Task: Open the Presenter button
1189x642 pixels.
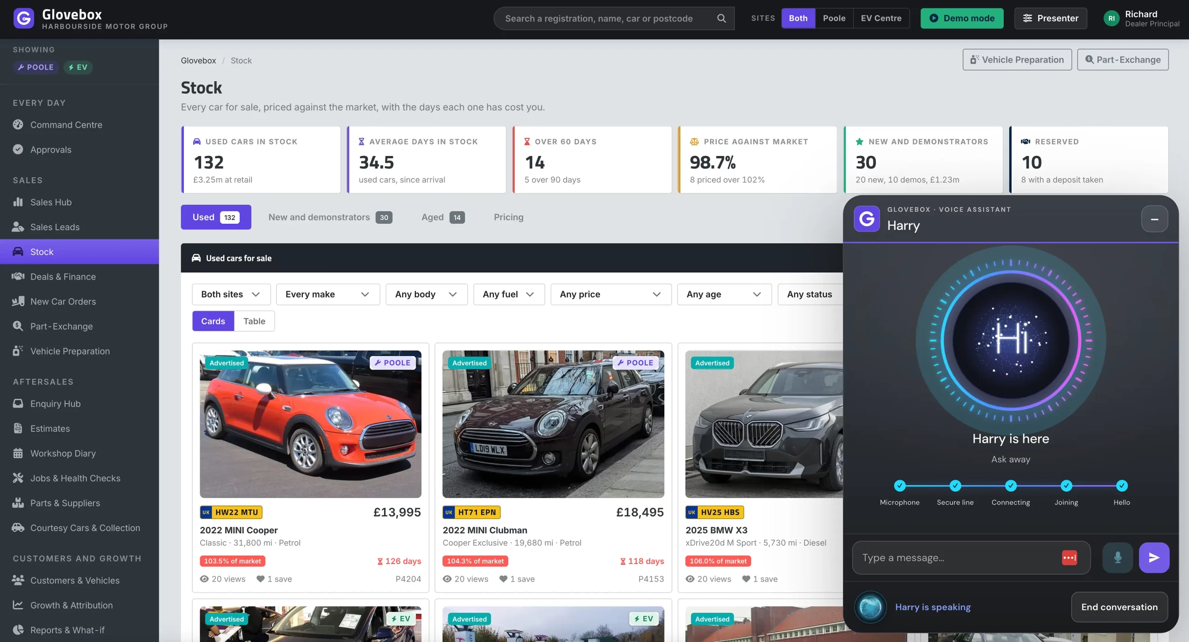Action: (1051, 18)
